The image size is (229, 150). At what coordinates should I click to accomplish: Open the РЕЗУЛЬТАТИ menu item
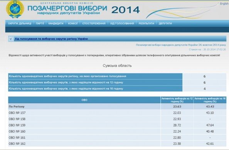coord(146,24)
